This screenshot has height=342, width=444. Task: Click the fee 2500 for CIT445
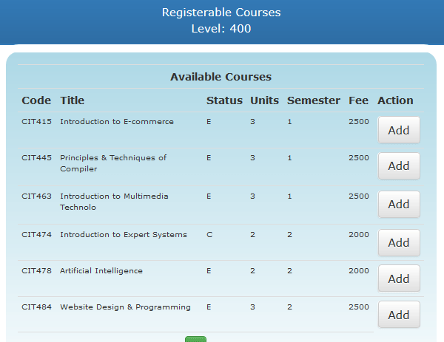(x=359, y=158)
